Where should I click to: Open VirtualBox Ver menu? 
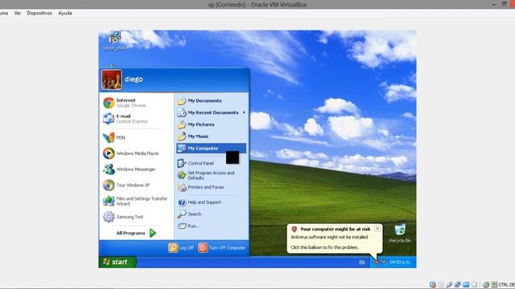[x=18, y=13]
